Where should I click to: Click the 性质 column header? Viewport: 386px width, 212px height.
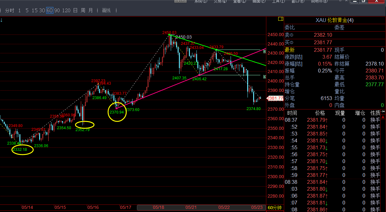[375, 113]
